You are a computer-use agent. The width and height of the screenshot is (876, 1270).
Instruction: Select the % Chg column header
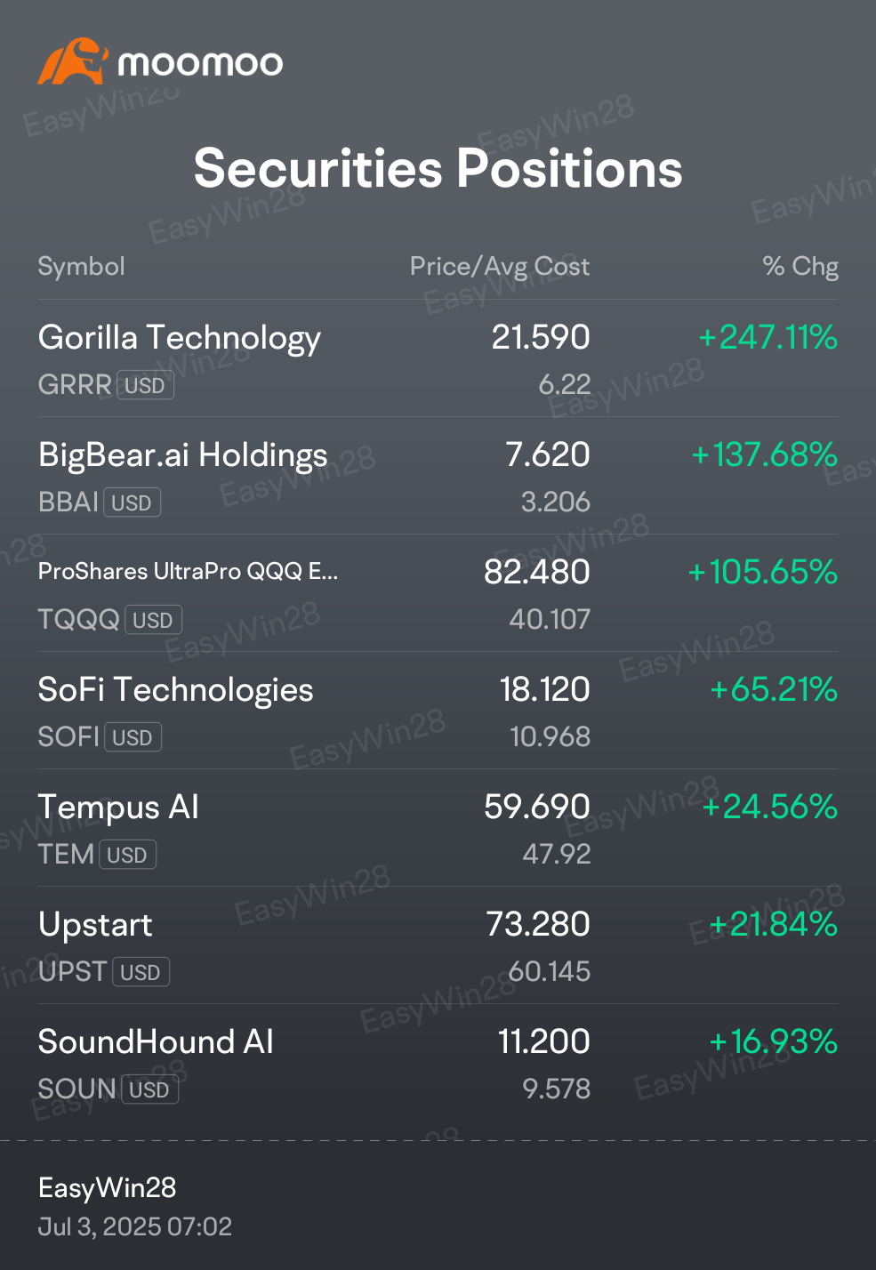tap(800, 266)
